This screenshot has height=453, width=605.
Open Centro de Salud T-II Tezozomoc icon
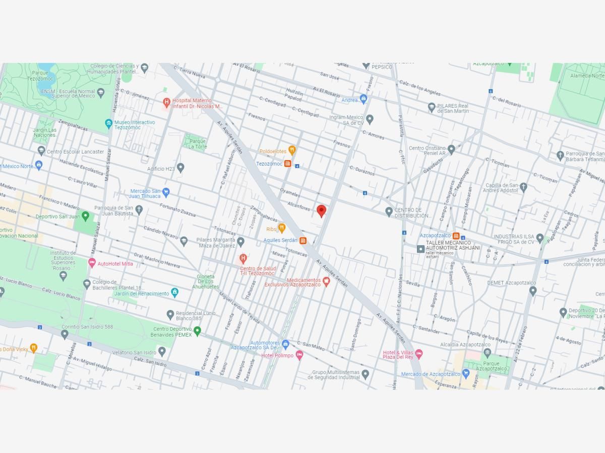click(x=243, y=259)
